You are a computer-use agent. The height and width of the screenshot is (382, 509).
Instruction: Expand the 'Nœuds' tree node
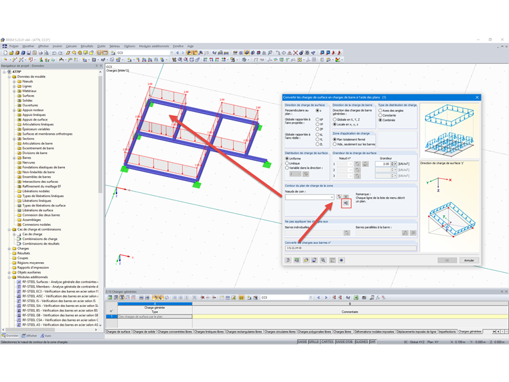[x=14, y=82]
